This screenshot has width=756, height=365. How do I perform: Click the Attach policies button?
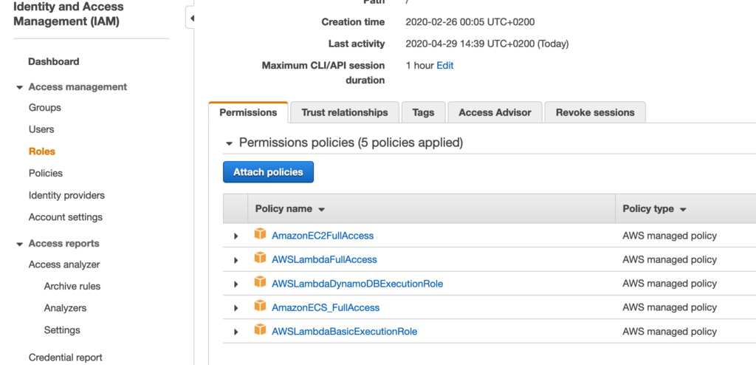click(x=268, y=172)
